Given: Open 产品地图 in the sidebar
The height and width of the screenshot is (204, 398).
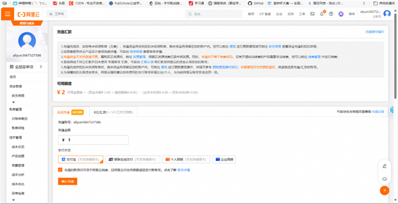Looking at the screenshot, I should (x=18, y=156).
